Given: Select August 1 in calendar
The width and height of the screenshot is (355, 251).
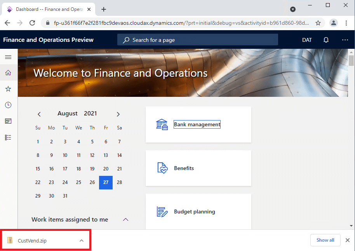Looking at the screenshot, I should point(38,142).
